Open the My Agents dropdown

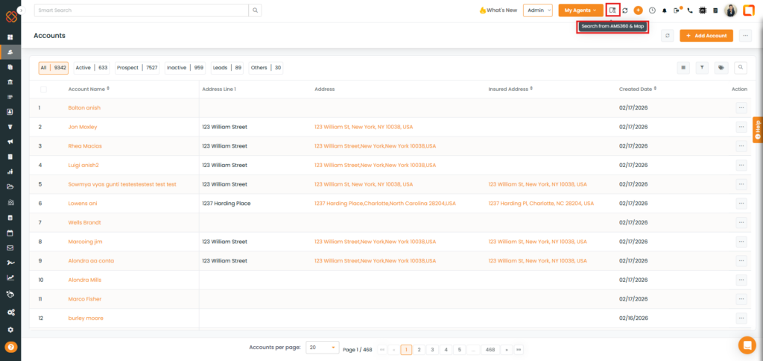coord(580,10)
